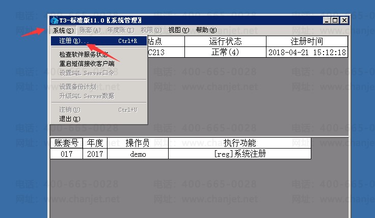Open the 权限(O) menu
This screenshot has width=375, height=218.
pos(151,31)
